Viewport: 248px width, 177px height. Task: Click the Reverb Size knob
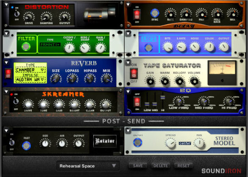(x=56, y=79)
